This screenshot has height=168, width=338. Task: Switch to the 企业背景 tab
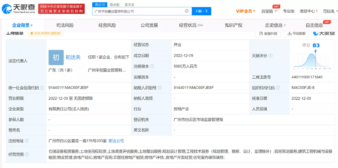point(22,25)
